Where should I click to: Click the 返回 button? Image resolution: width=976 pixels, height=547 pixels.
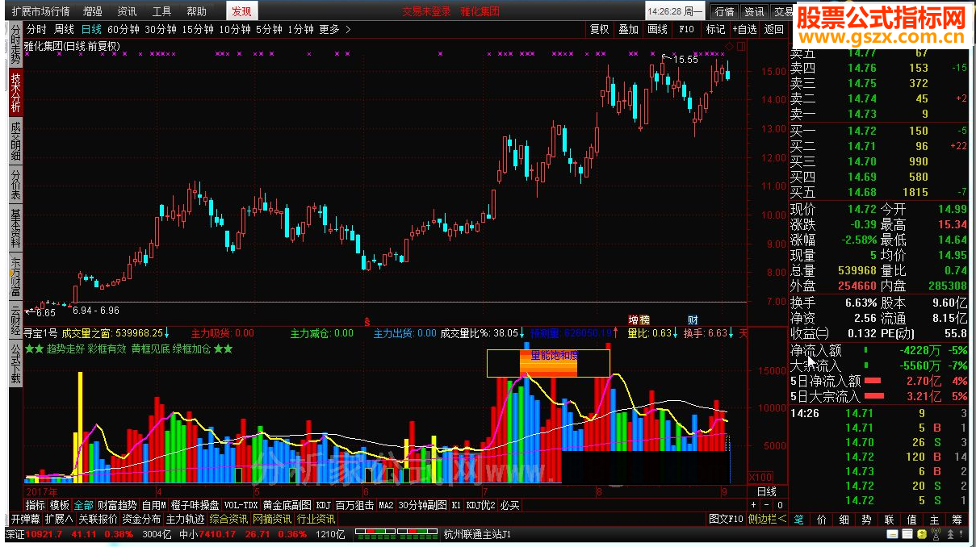click(x=774, y=30)
